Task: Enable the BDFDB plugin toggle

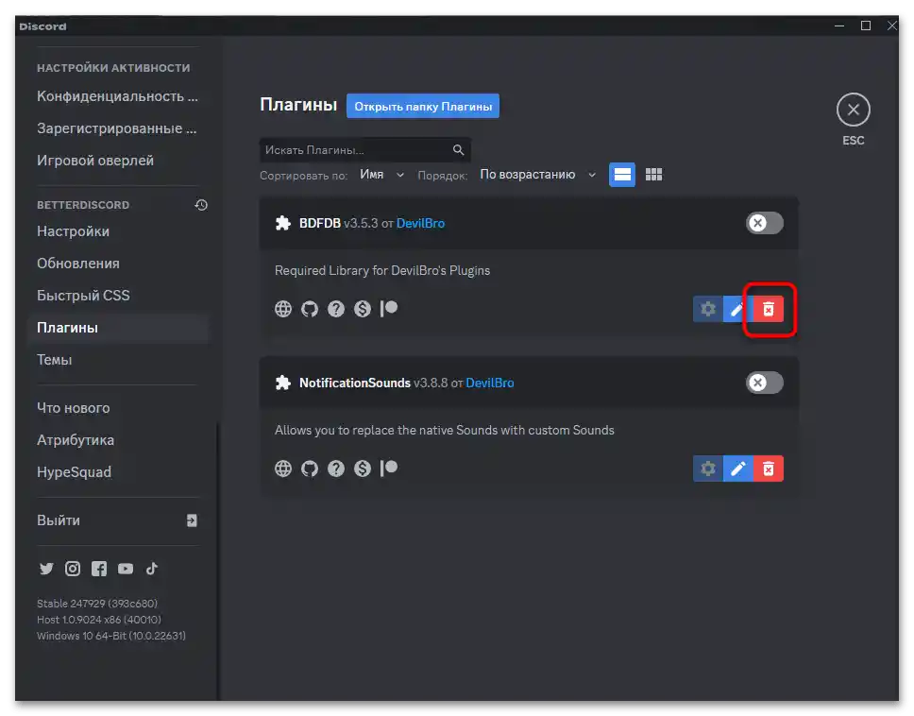Action: click(765, 223)
